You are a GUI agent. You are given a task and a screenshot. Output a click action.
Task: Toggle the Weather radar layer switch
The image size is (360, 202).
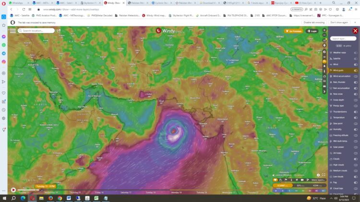click(x=356, y=53)
